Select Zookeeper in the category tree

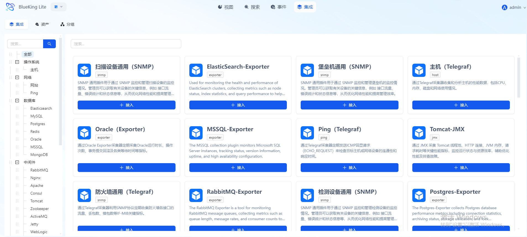coord(40,209)
